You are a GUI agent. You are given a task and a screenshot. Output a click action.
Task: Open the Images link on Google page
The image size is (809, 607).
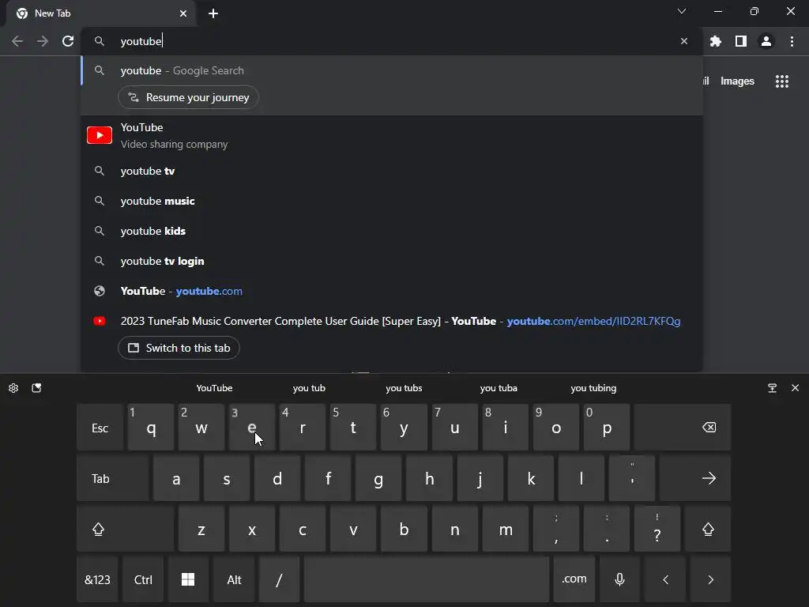tap(737, 81)
